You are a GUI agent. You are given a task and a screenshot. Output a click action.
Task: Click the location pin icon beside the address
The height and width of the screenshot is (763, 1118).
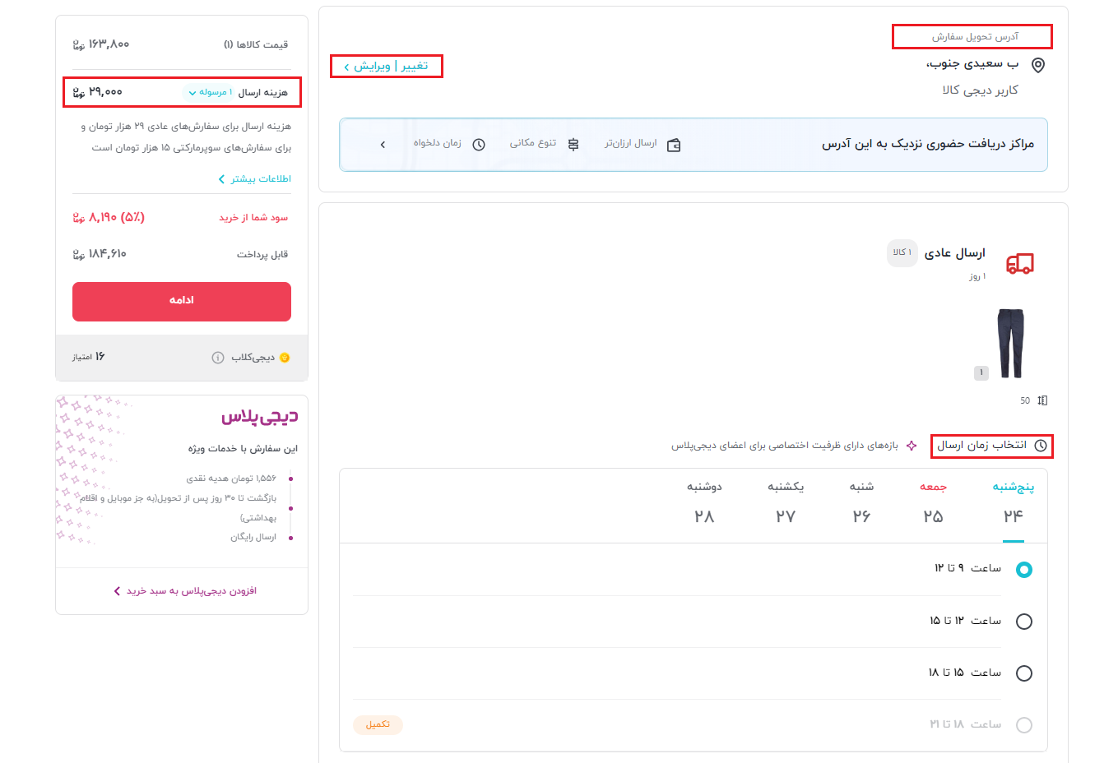(x=1038, y=65)
